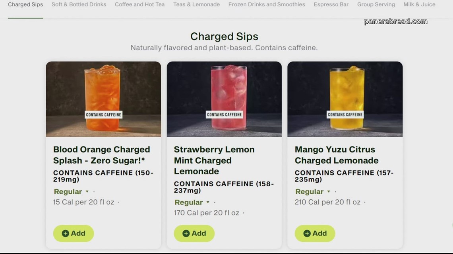
Task: Go to Teas & Lemonade tab
Action: pos(196,5)
